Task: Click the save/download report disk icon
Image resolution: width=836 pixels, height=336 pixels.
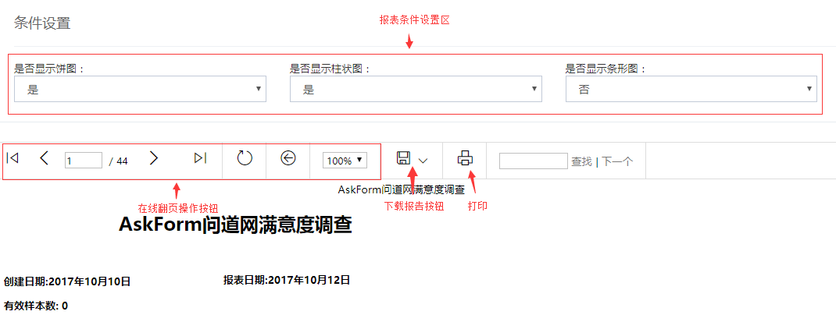Action: click(403, 158)
